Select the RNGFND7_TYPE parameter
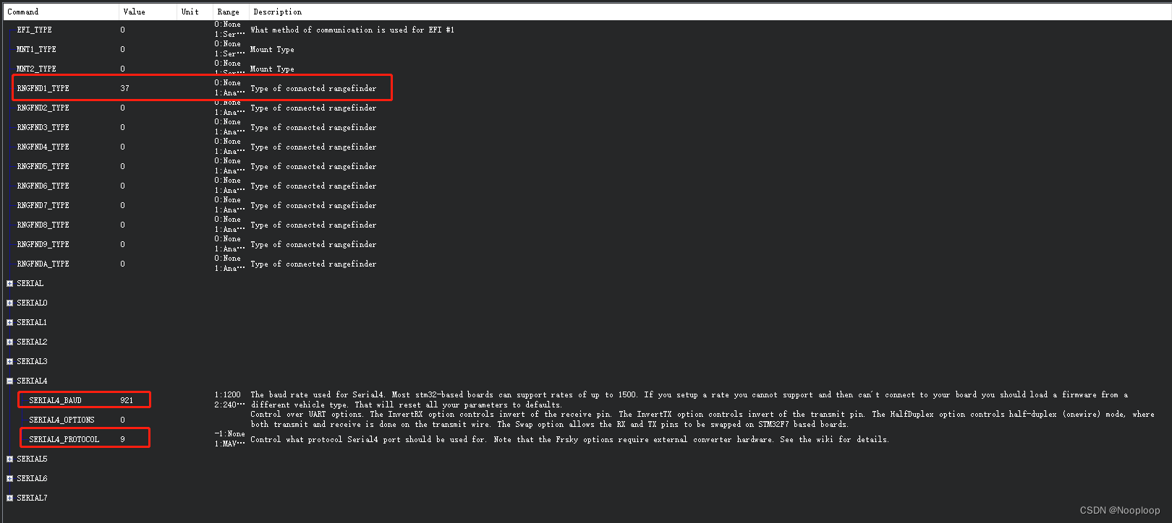Screen dimensions: 1172x523 [43, 205]
